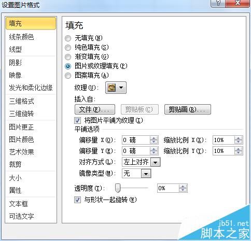The image size is (251, 241).
Task: Select 图片或纹理填充 radio option
Action: [68, 66]
